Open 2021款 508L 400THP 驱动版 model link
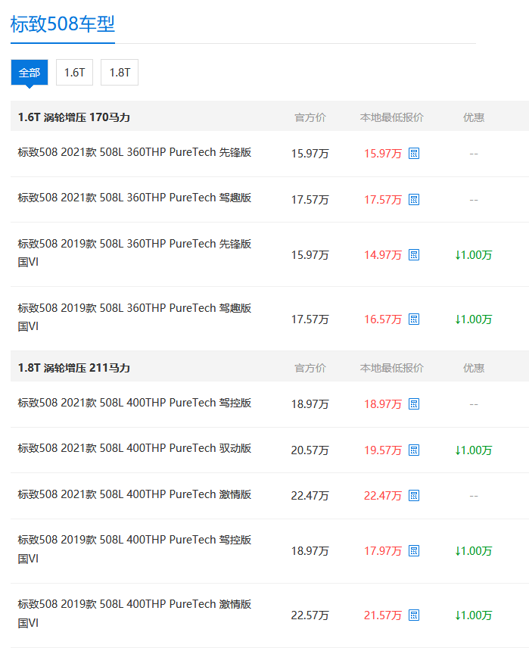This screenshot has width=529, height=648. (134, 448)
